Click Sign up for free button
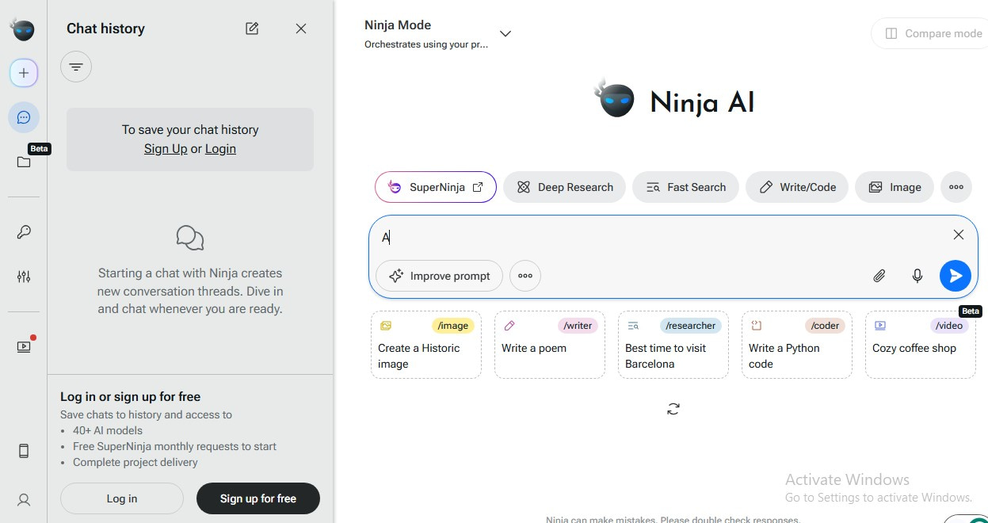The image size is (988, 523). click(x=257, y=498)
